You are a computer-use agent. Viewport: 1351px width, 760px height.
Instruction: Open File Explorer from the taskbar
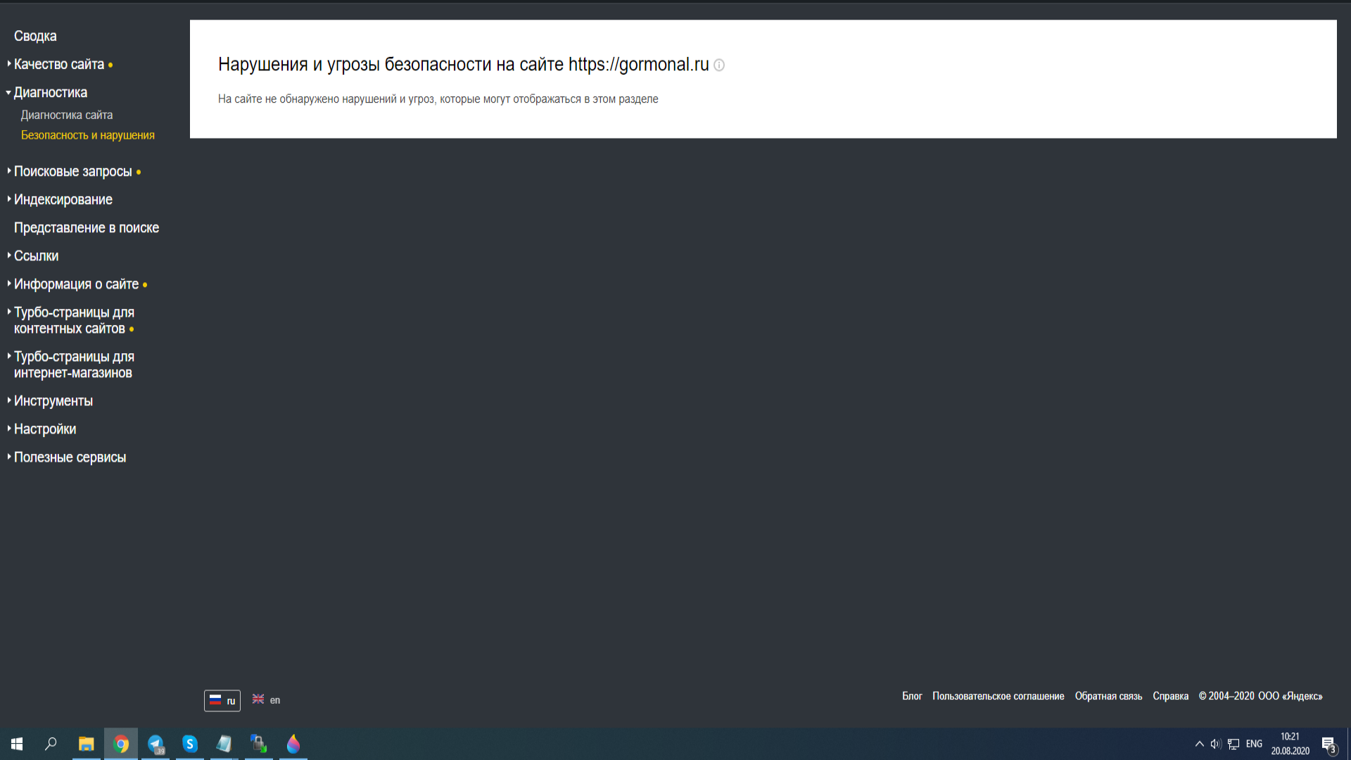[87, 744]
